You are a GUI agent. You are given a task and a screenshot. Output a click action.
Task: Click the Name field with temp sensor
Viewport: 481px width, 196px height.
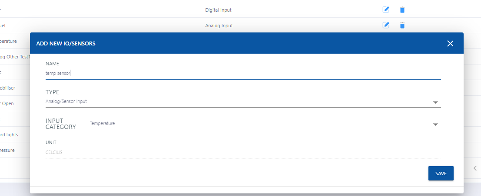click(x=243, y=73)
